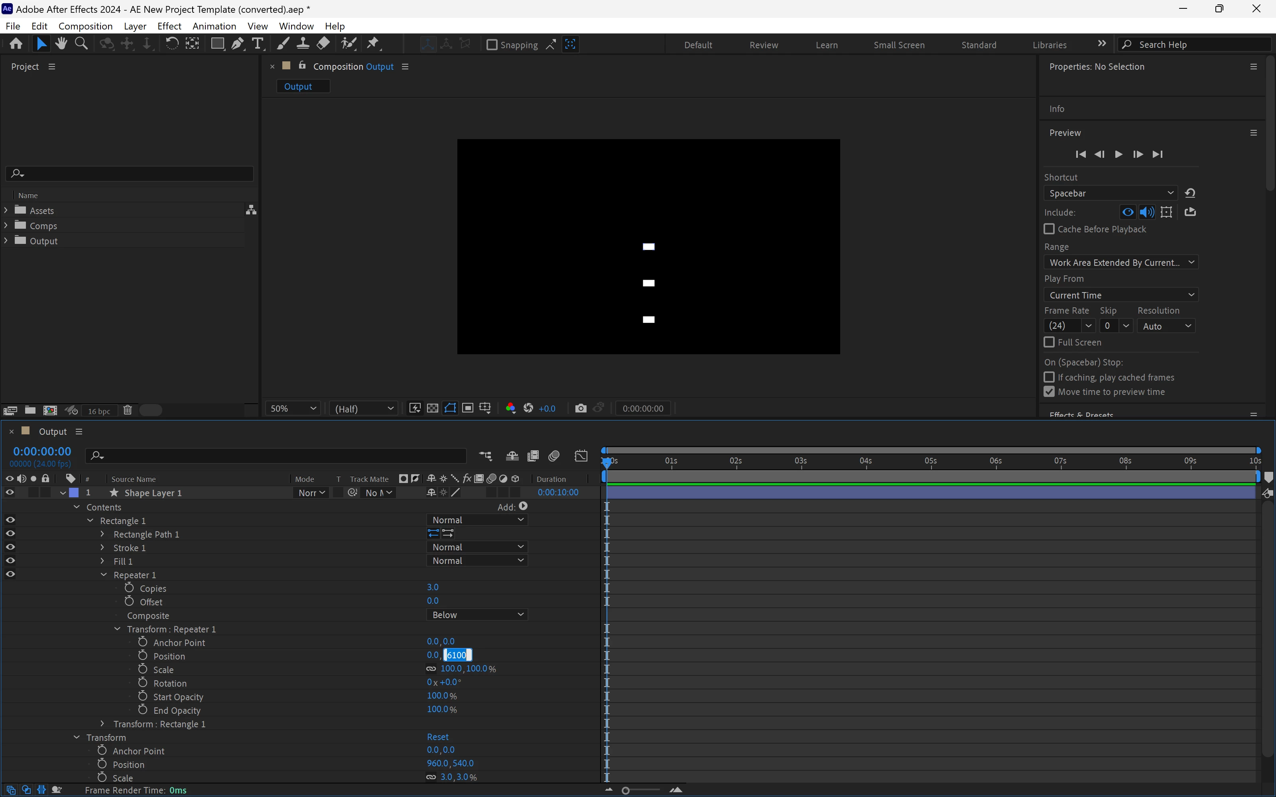Screen dimensions: 1276x797
Task: Select the Hand tool
Action: coord(61,44)
